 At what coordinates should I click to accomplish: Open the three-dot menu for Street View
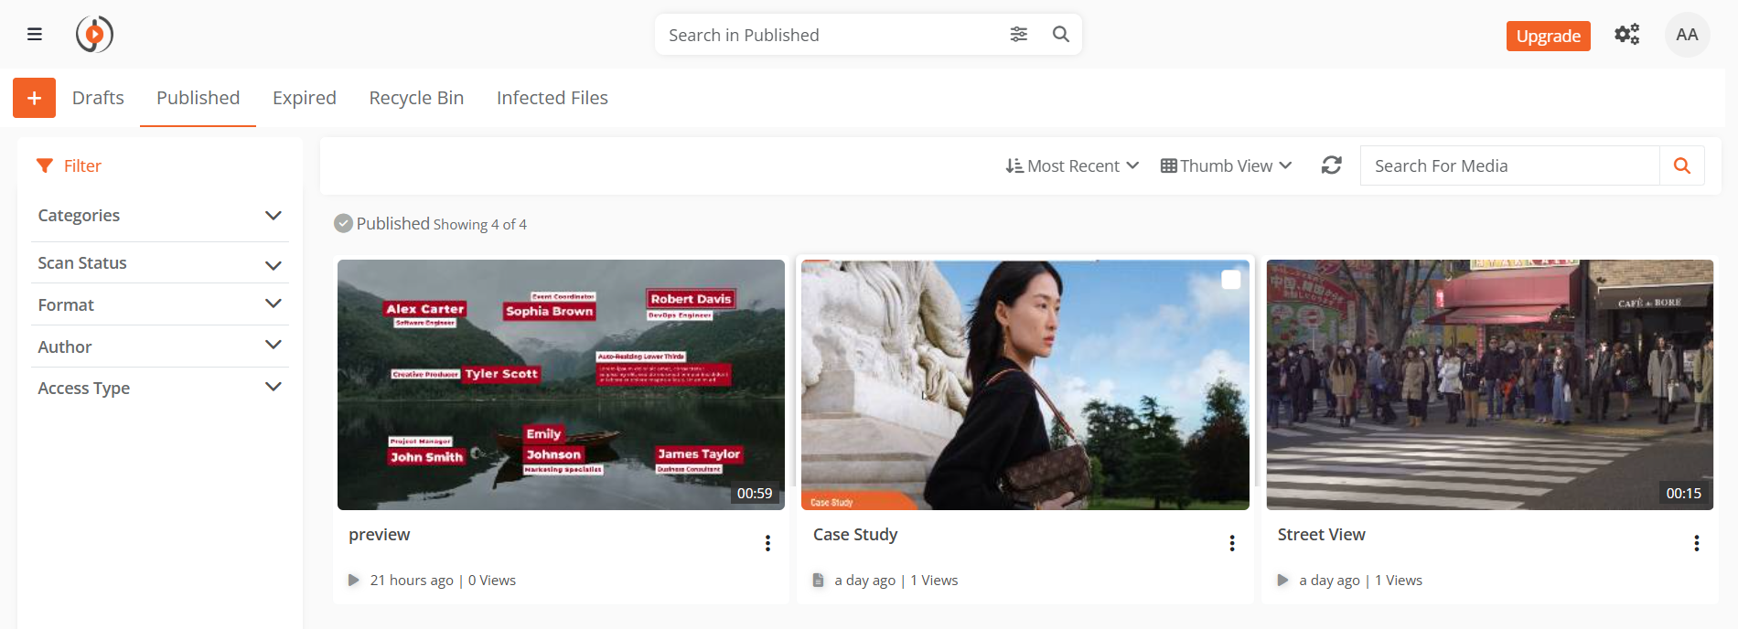pyautogui.click(x=1696, y=543)
